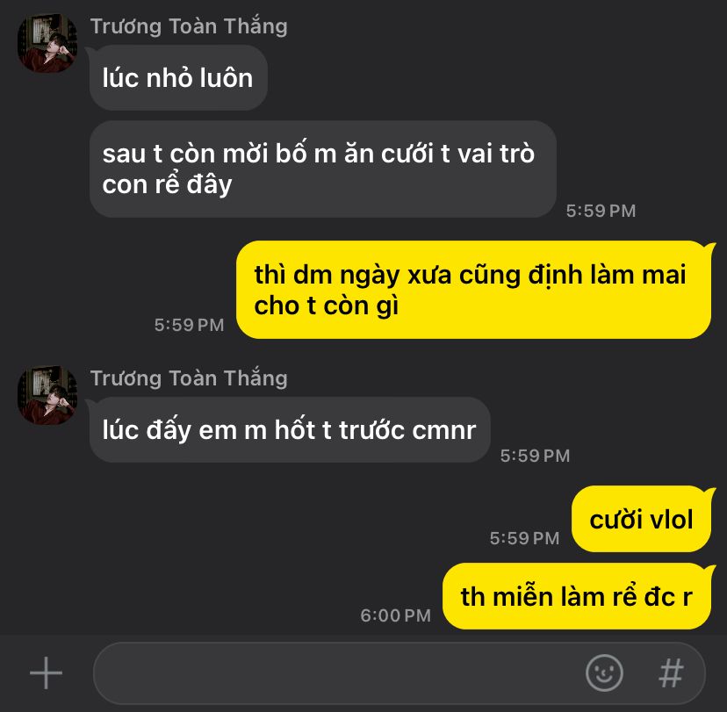Image resolution: width=727 pixels, height=712 pixels.
Task: Tap the hashtag search icon
Action: pyautogui.click(x=671, y=672)
